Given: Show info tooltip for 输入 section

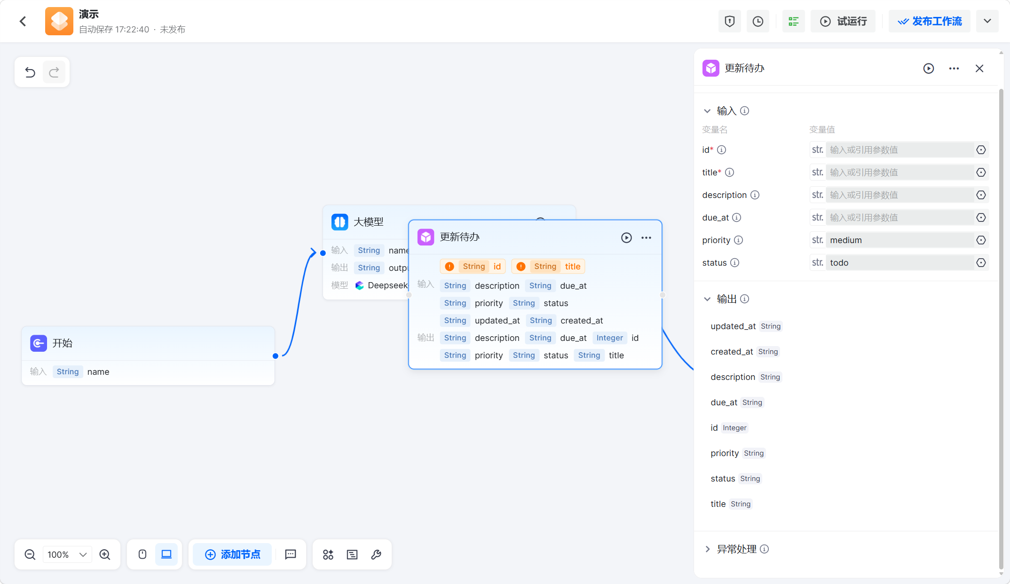Looking at the screenshot, I should click(745, 111).
